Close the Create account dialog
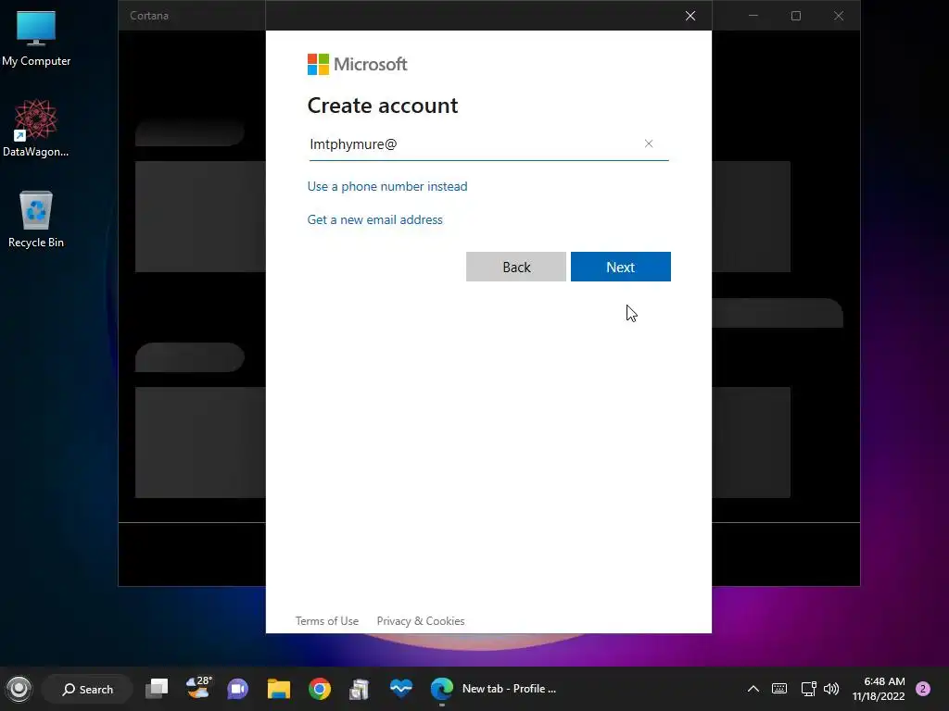 point(690,16)
